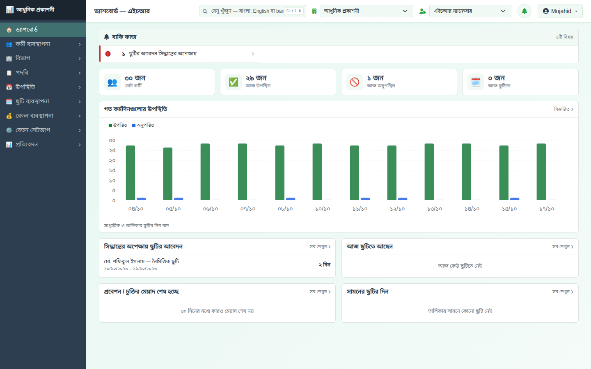Expand the বিভাগ sidebar menu
Viewport: 591px width, 369px height.
[x=43, y=58]
